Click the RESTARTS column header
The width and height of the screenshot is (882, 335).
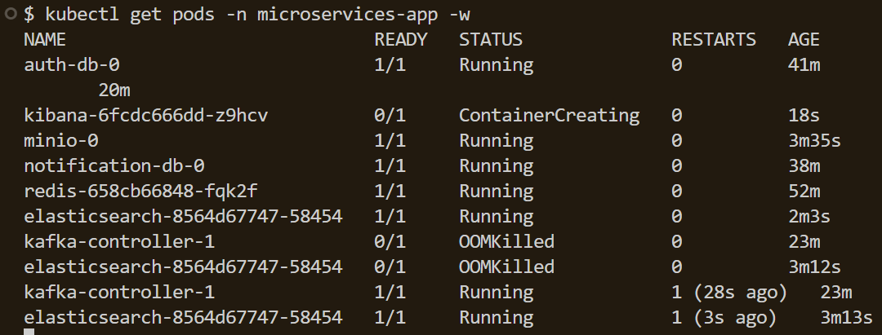point(714,39)
